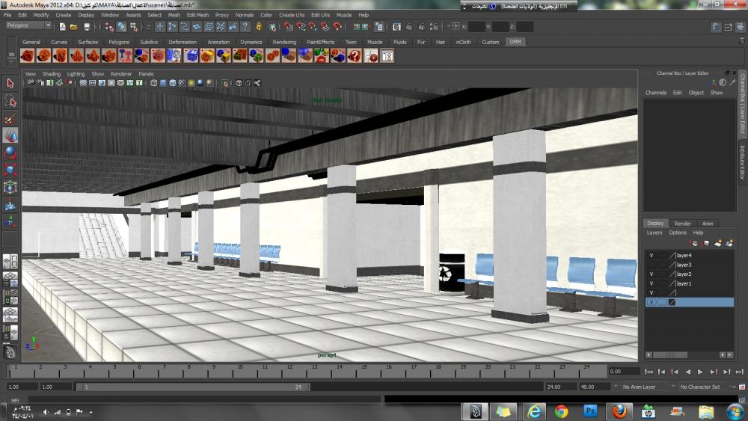Create new empty display layer icon
The height and width of the screenshot is (421, 748).
(x=719, y=243)
